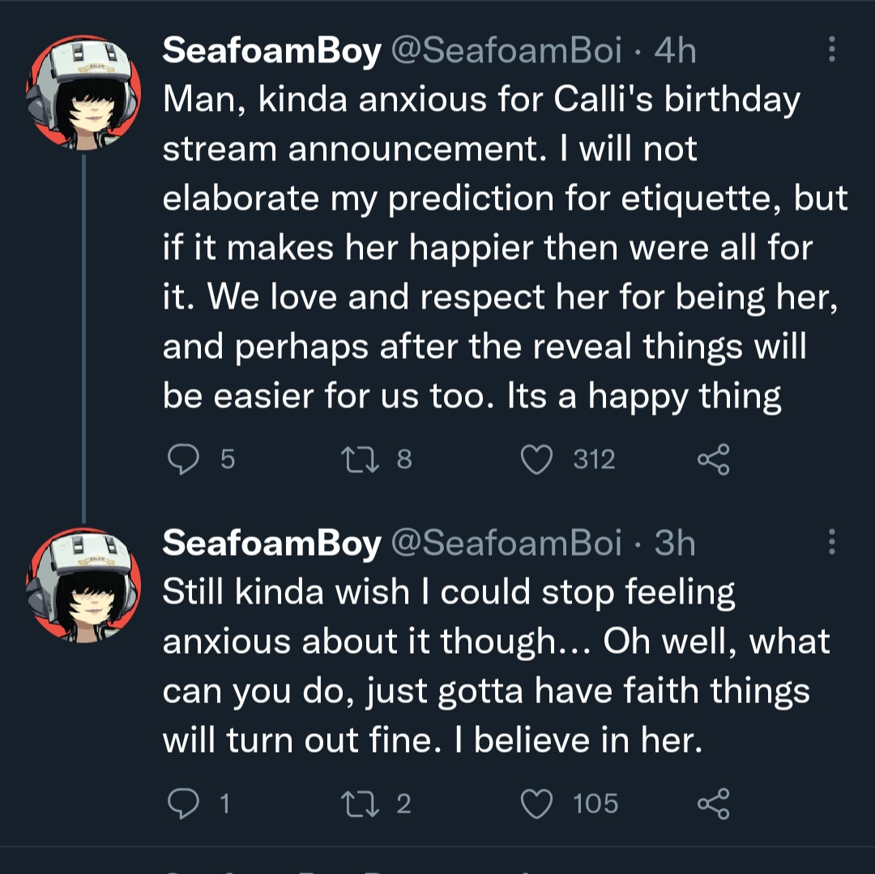Click the 5 replies count on first tweet
The height and width of the screenshot is (874, 875).
click(x=228, y=459)
